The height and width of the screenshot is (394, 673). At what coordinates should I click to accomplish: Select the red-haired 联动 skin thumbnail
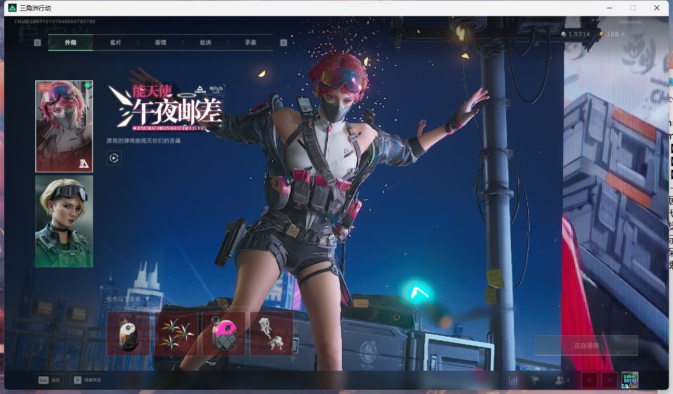pyautogui.click(x=64, y=126)
